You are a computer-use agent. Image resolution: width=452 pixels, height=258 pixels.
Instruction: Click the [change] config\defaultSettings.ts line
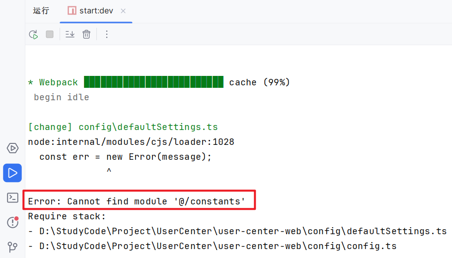pos(123,127)
